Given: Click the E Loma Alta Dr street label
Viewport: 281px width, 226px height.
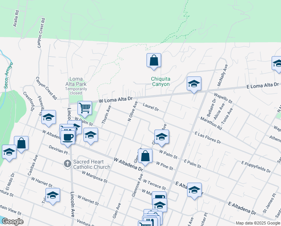Looking at the screenshot, I should click(263, 86).
